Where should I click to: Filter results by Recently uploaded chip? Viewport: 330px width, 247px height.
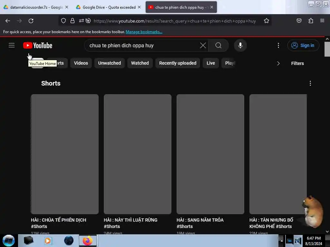[x=178, y=63]
